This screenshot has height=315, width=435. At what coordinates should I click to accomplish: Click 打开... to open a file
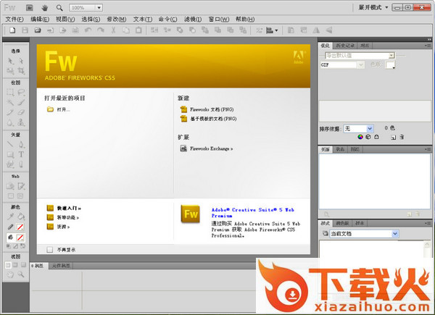click(64, 109)
